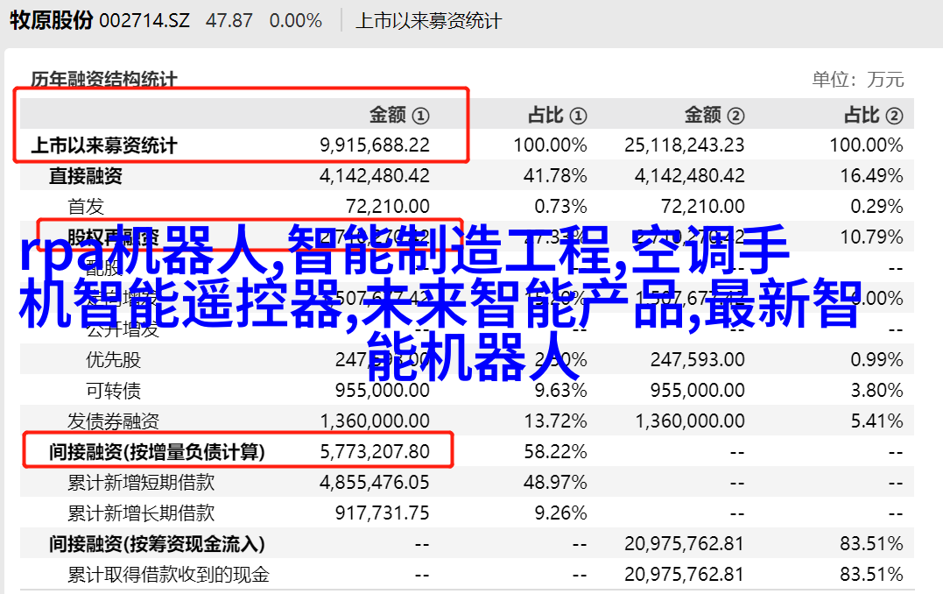Image resolution: width=943 pixels, height=594 pixels.
Task: Click the 0.99% share value
Action: tap(876, 360)
